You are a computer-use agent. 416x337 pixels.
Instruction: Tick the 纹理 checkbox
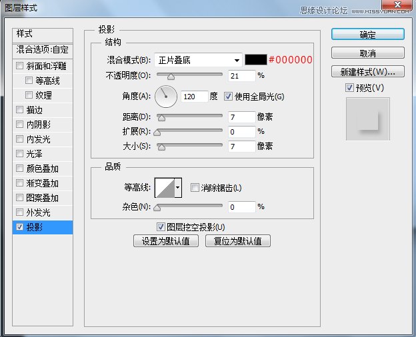click(29, 95)
